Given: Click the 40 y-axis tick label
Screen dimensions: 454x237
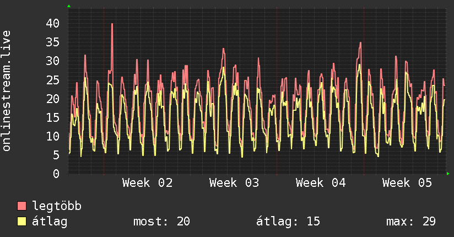Looking at the screenshot, I should tap(53, 24).
